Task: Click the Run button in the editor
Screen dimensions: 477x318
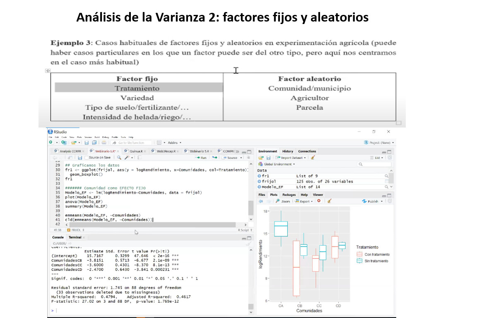Action: point(201,158)
